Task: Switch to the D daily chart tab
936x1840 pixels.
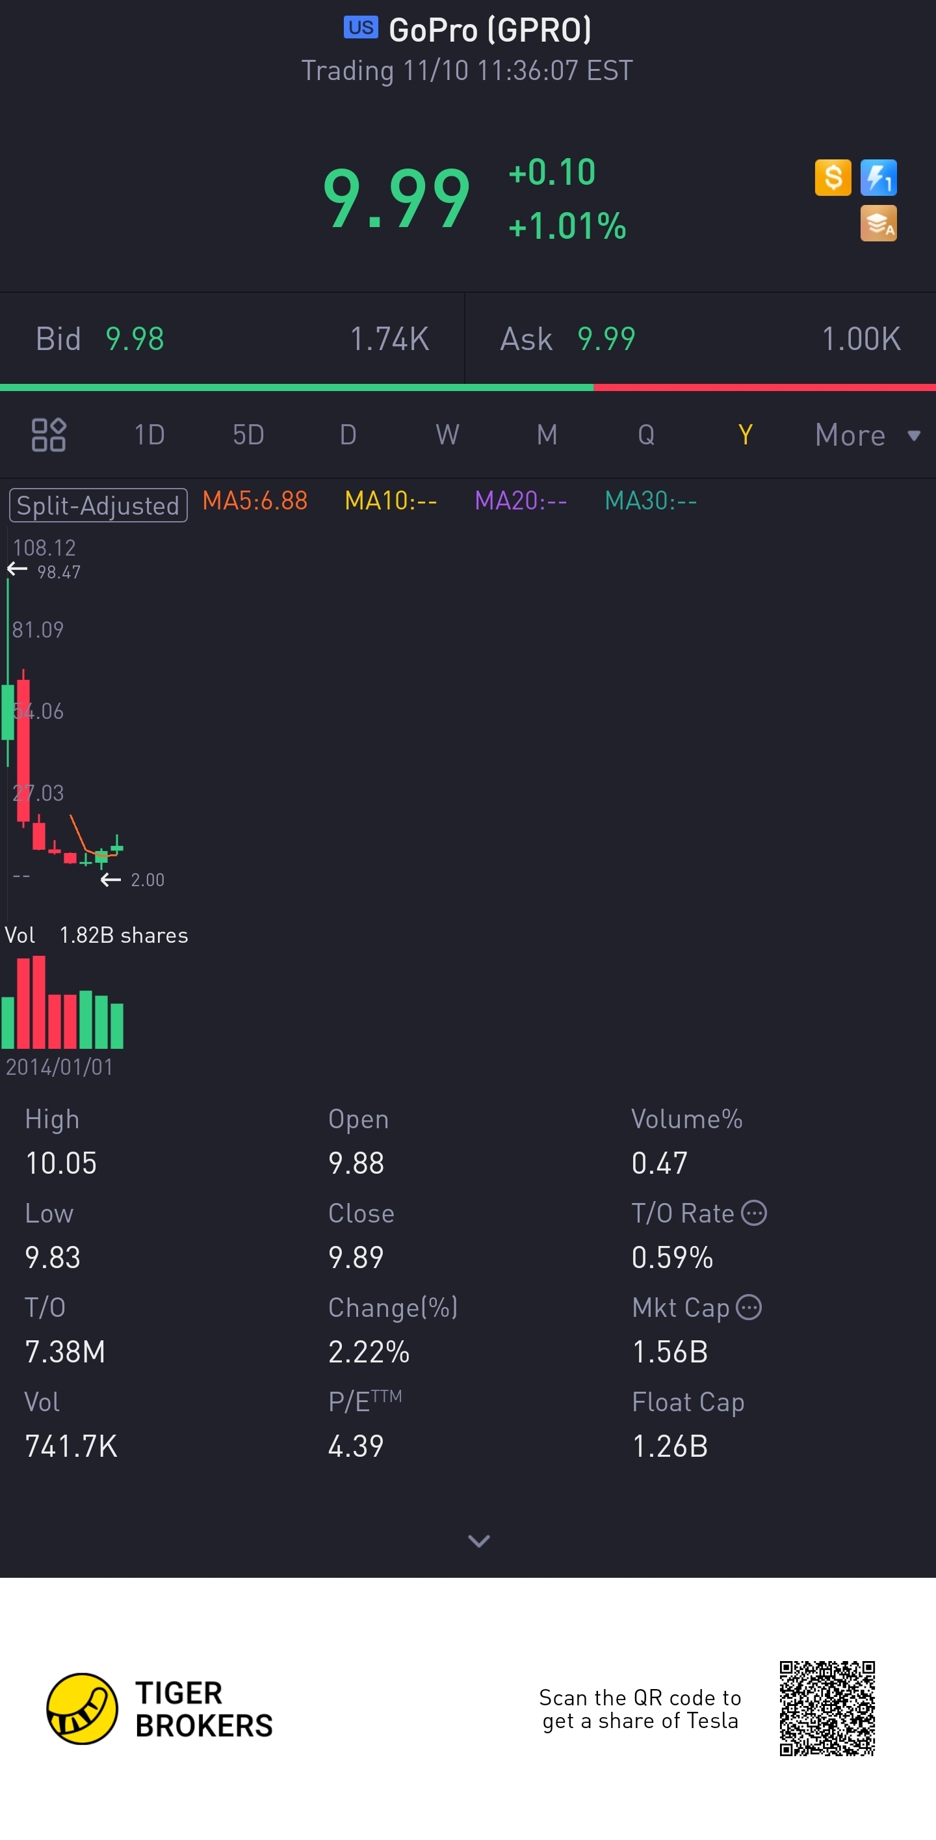Action: click(x=348, y=434)
